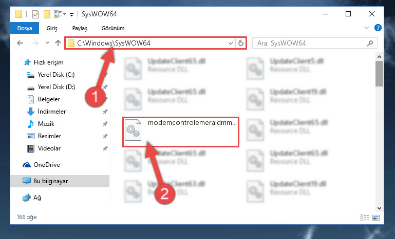Refresh the SysWOW64 folder view

[240, 43]
